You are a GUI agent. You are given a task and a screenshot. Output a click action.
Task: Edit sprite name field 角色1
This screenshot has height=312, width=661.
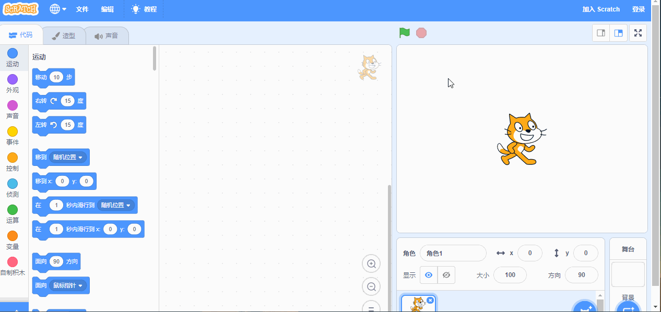click(x=453, y=253)
